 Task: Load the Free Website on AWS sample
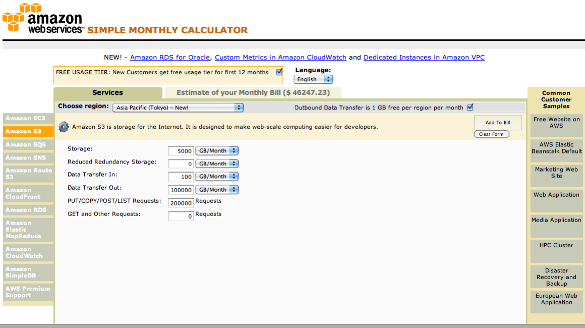coord(556,125)
